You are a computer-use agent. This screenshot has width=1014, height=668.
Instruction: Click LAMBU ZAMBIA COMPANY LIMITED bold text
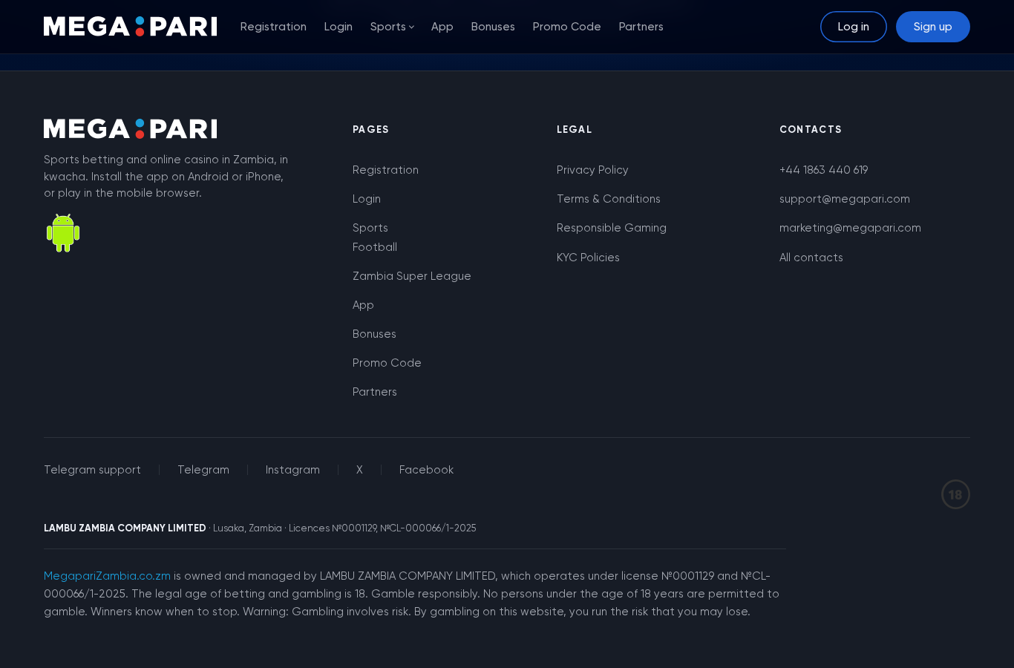point(125,528)
